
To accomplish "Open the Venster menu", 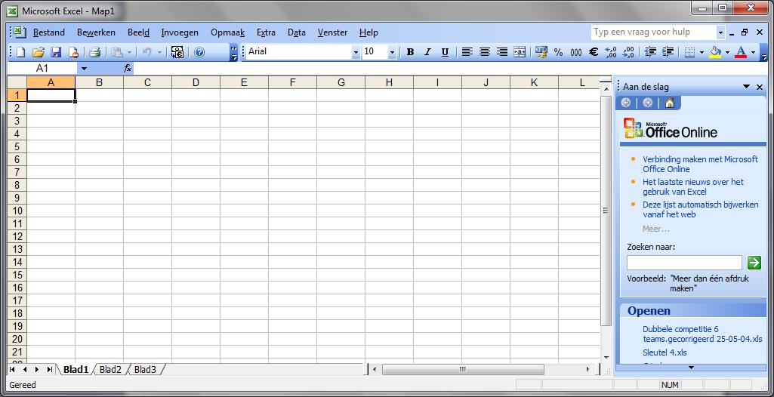I will point(332,32).
